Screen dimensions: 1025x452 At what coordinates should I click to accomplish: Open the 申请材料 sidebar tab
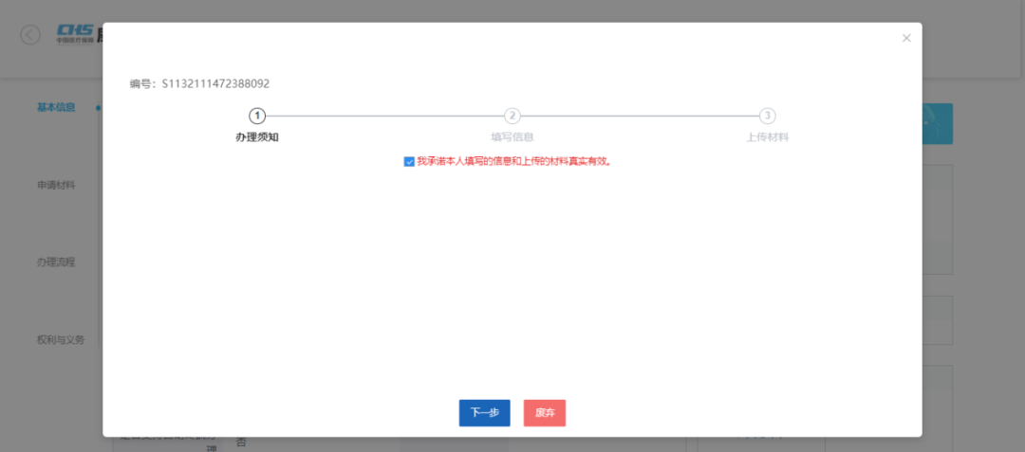pos(56,185)
